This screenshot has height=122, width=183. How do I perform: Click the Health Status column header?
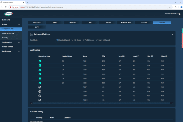(67, 56)
